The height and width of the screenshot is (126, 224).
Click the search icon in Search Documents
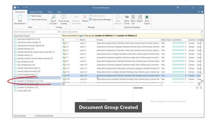click(x=202, y=32)
